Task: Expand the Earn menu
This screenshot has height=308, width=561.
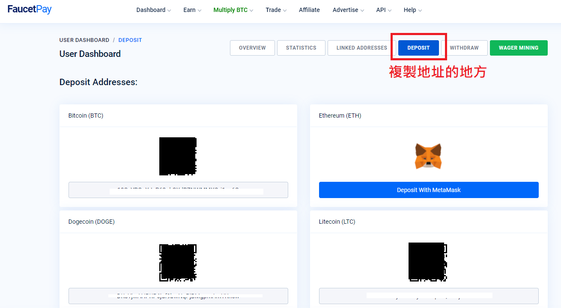Action: coord(192,10)
